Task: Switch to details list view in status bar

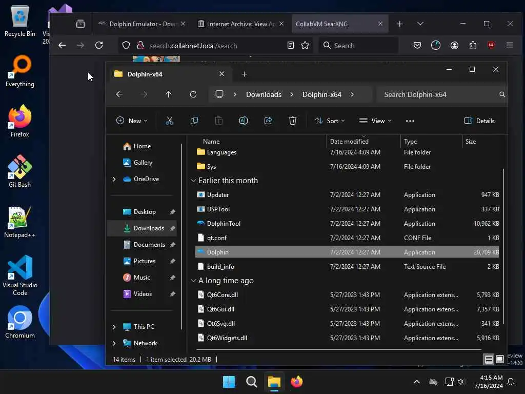Action: coord(489,360)
